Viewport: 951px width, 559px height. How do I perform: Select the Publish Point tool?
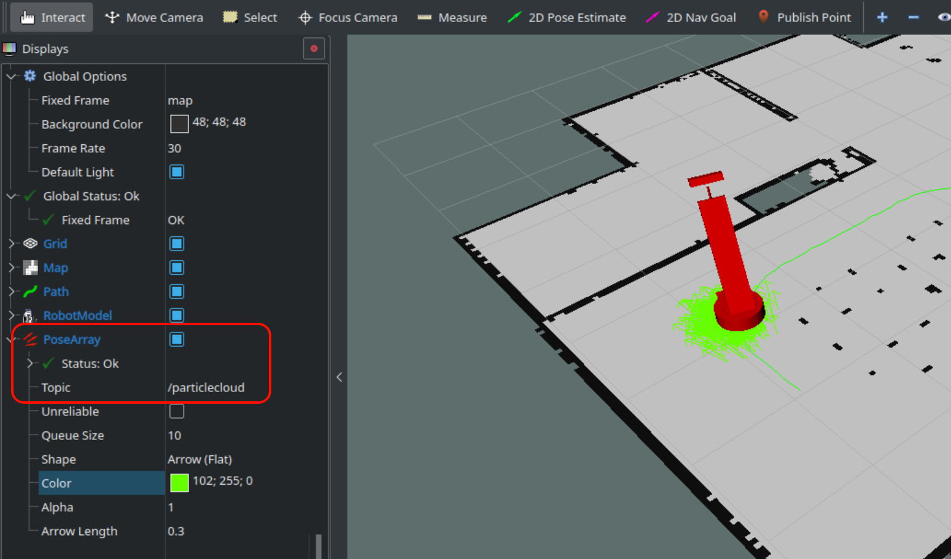[x=804, y=17]
